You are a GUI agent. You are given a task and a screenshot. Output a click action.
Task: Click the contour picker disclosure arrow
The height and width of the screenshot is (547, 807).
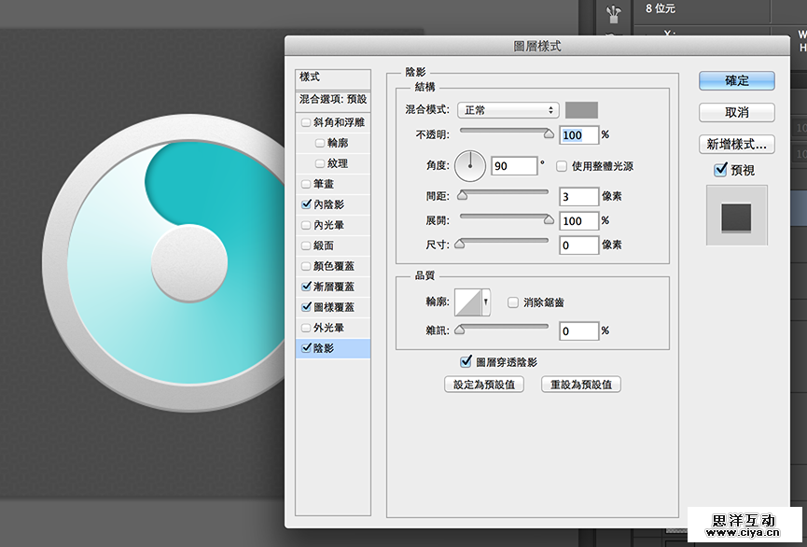484,301
